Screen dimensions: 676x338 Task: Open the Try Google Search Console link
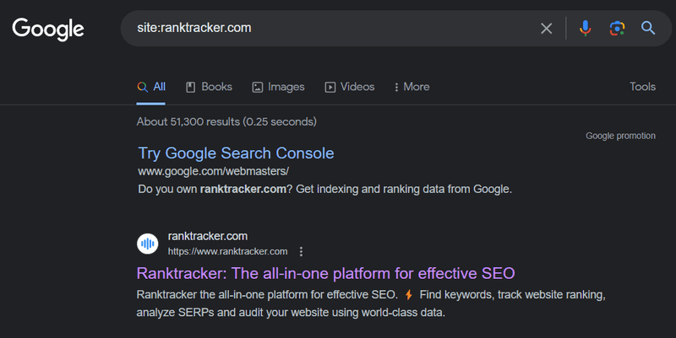tap(236, 153)
